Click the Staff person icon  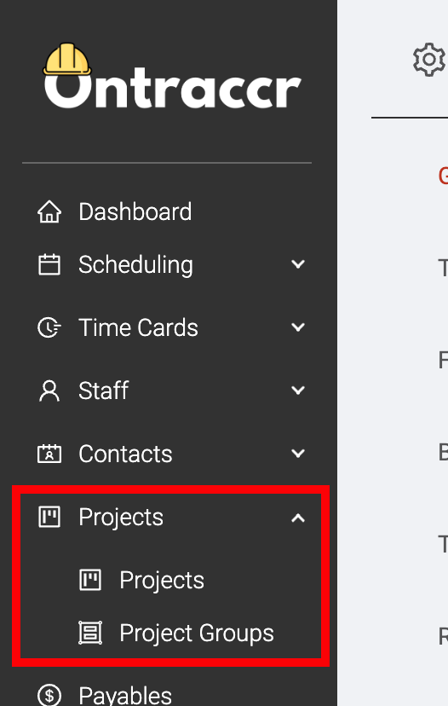click(49, 391)
